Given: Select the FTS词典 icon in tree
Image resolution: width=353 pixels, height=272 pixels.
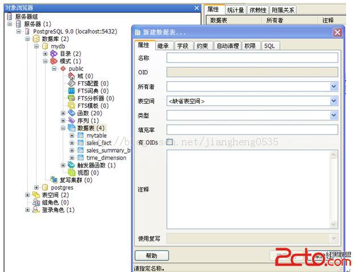Looking at the screenshot, I should pos(72,90).
